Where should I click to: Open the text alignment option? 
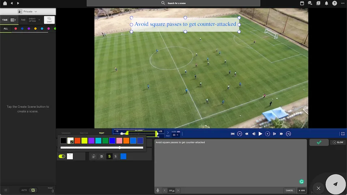point(94,156)
